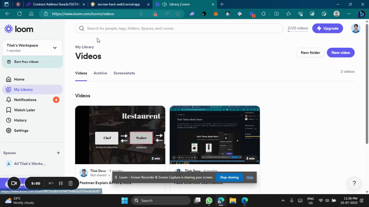Add this page to favorites with the star icon

point(178,14)
